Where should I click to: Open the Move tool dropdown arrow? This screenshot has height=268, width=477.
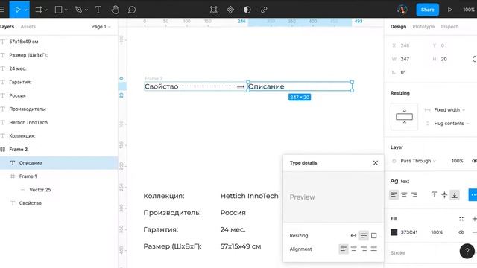pyautogui.click(x=26, y=10)
